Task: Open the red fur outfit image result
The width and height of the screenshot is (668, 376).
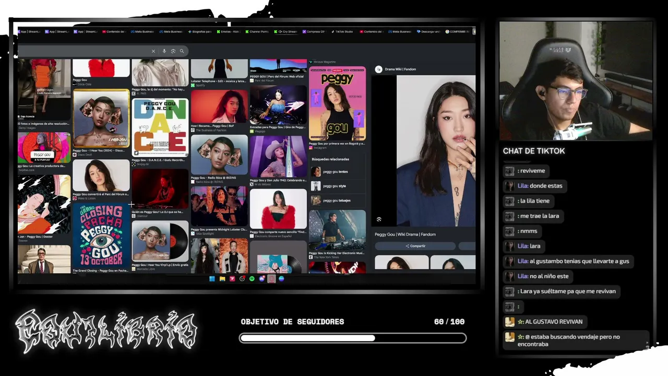Action: (x=278, y=209)
